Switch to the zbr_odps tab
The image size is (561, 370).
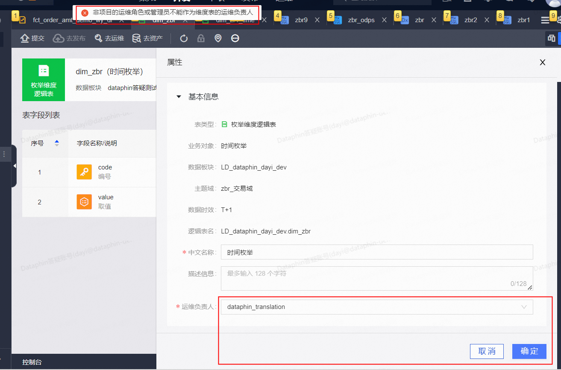click(x=361, y=20)
